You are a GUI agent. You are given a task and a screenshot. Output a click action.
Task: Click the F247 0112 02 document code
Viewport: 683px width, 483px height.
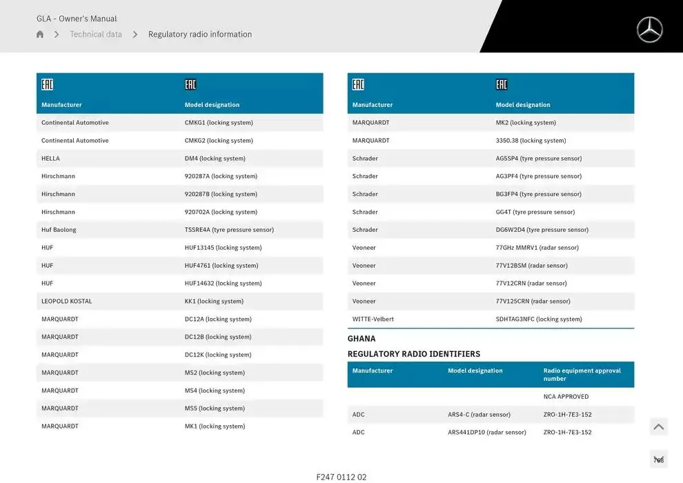coord(341,477)
